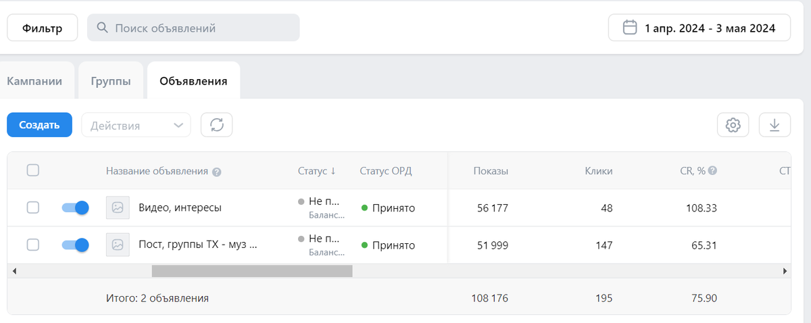Click the Создать button
Image resolution: width=811 pixels, height=323 pixels.
pos(39,125)
